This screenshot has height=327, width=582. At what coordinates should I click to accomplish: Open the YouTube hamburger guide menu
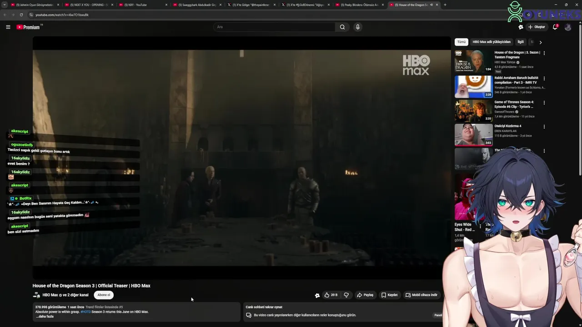click(8, 27)
